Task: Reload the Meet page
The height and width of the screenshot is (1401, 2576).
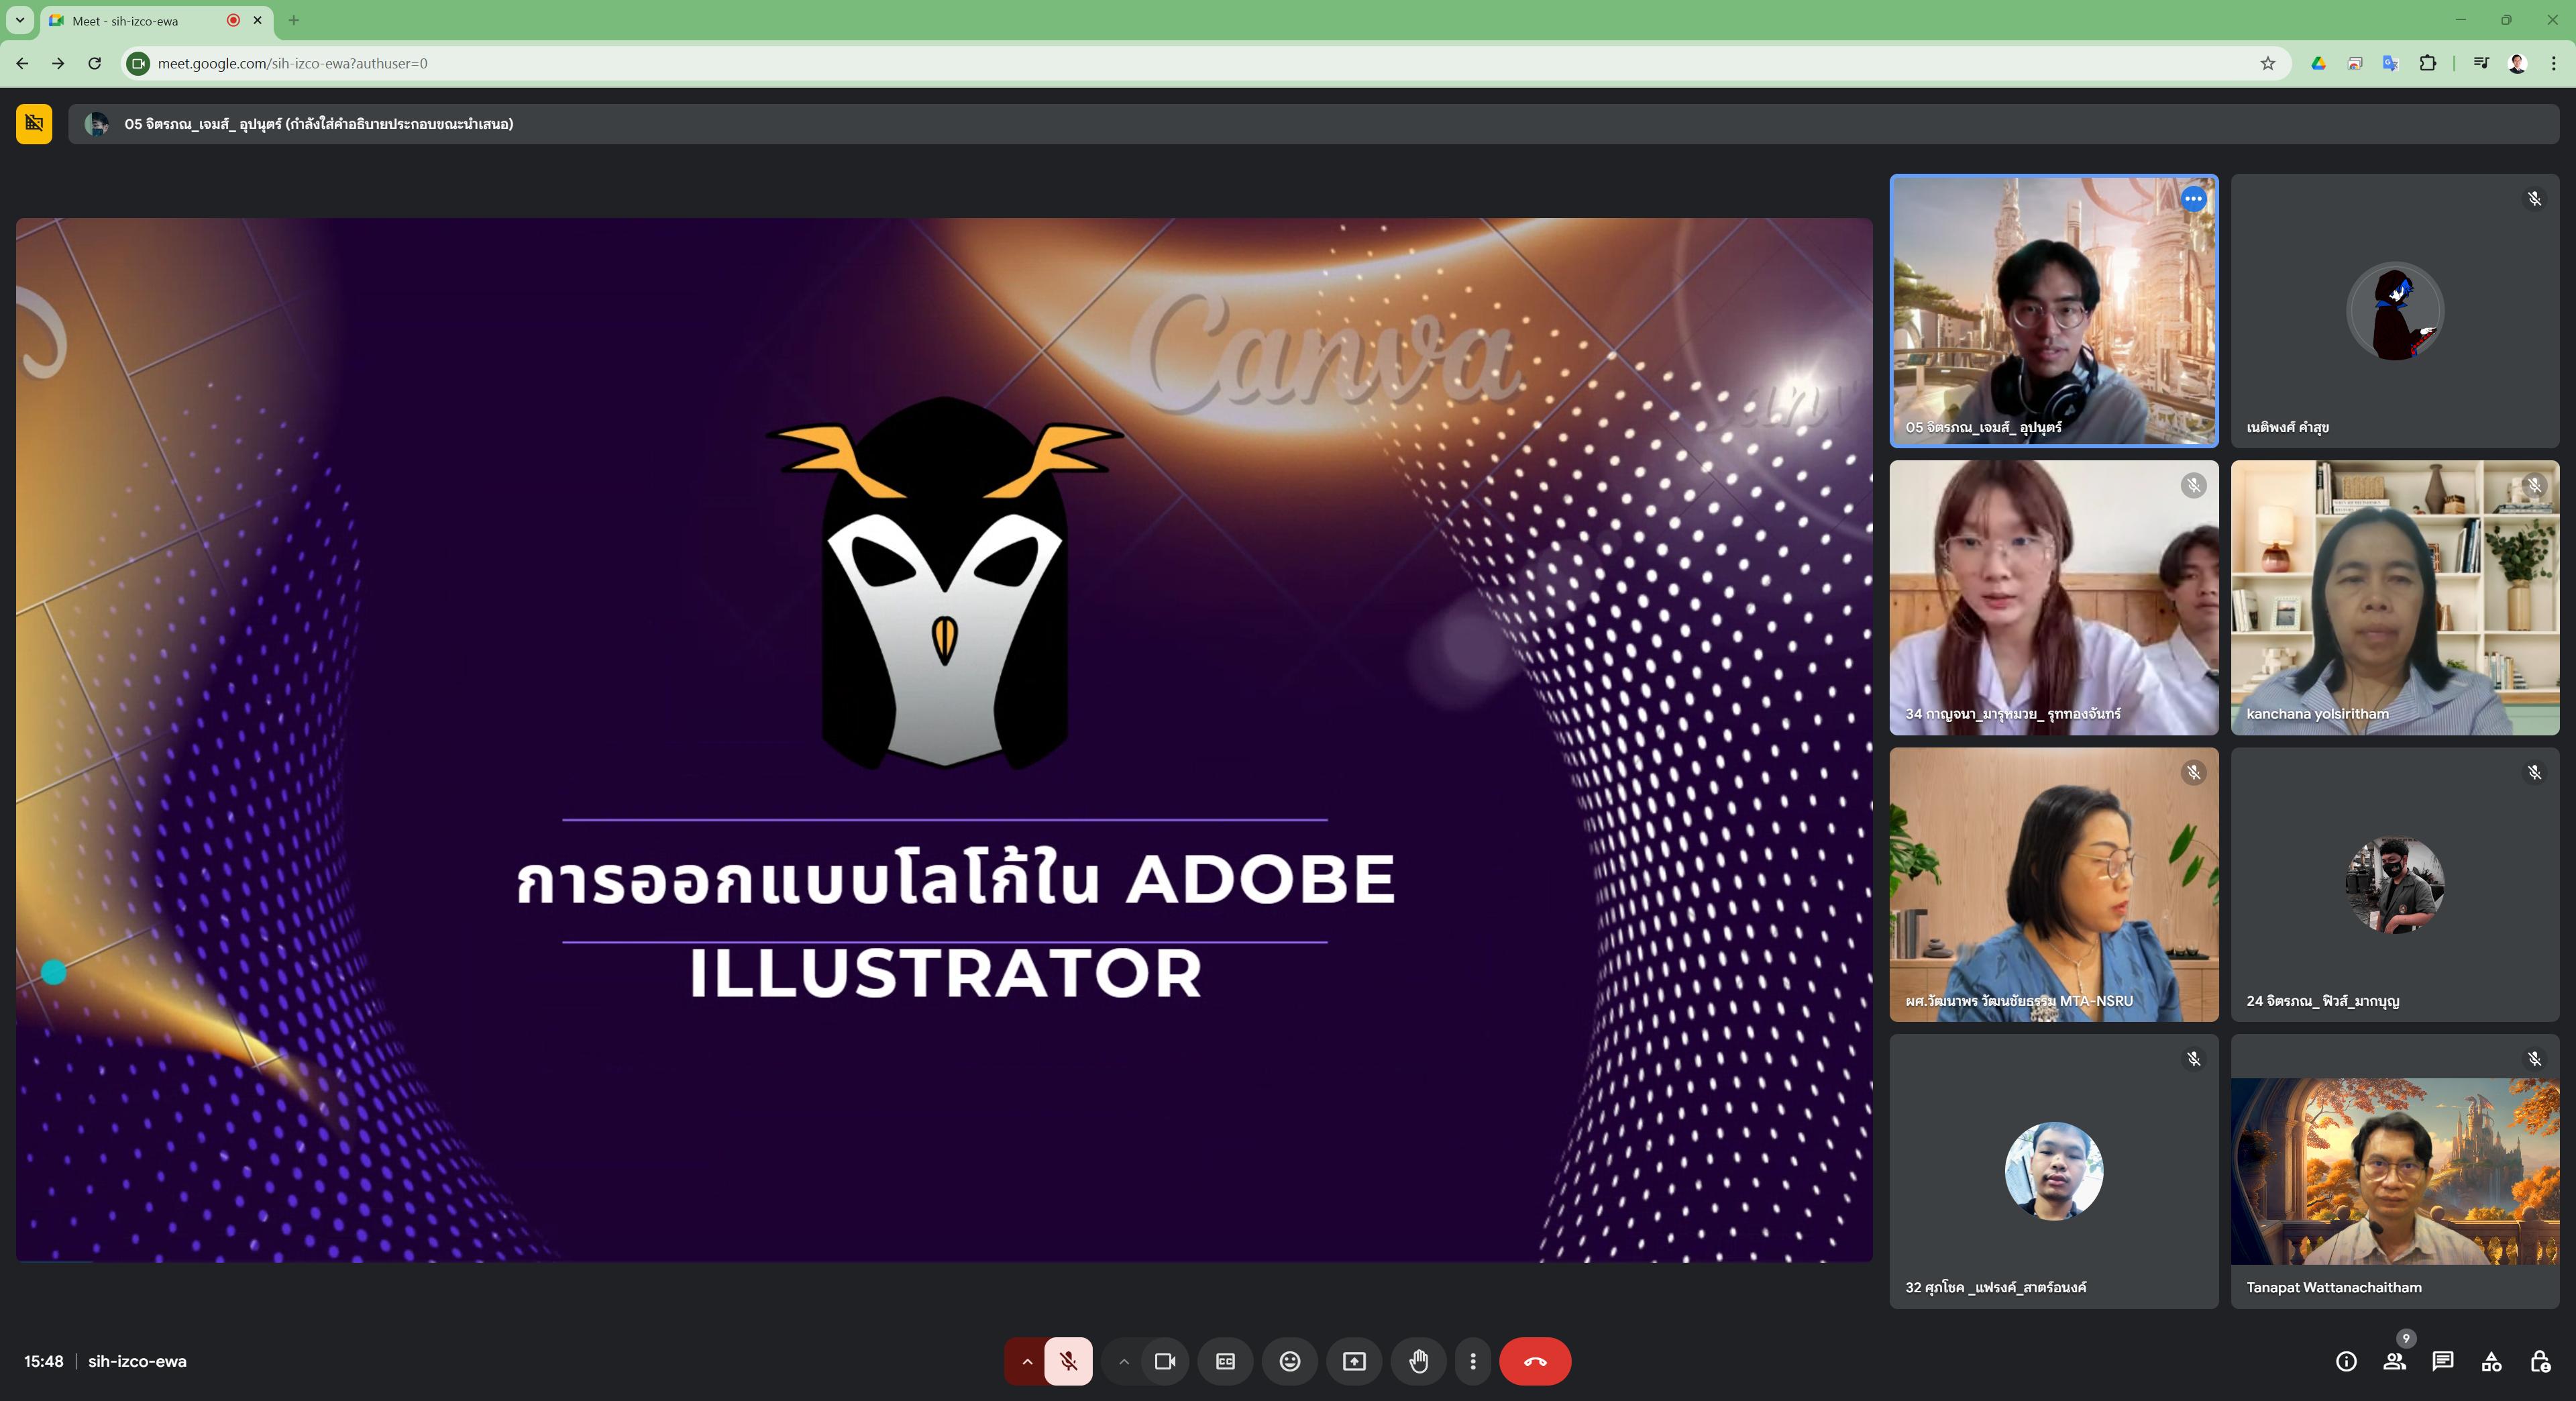Action: 94,63
